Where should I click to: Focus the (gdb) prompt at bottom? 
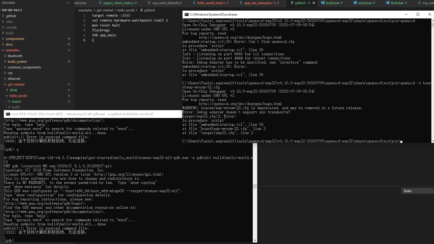[x=9, y=240]
